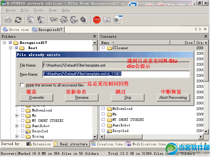Click the tab strip right arrow
Image resolution: width=210 pixels, height=157 pixels.
[x=200, y=29]
